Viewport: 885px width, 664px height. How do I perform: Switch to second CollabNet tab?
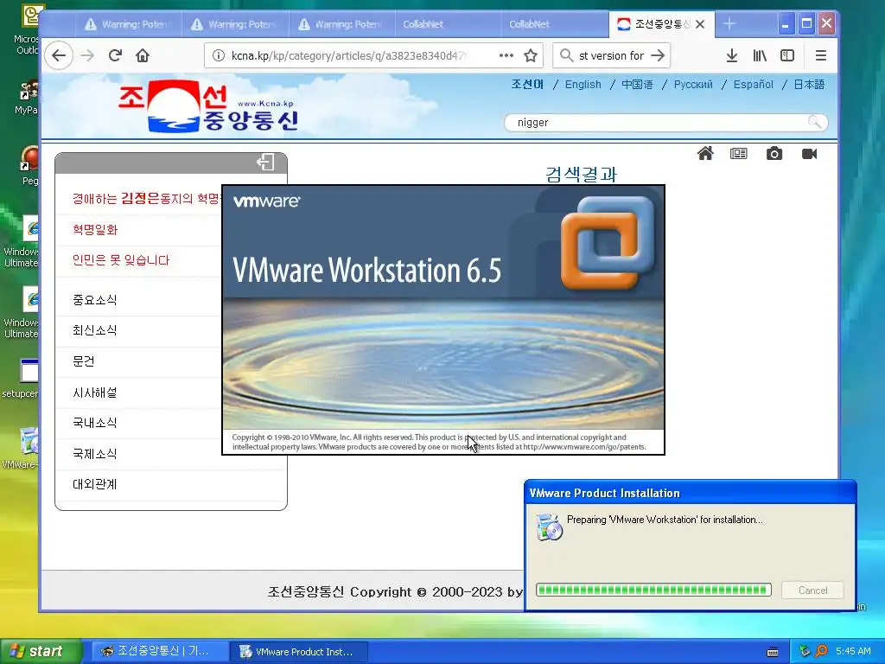click(554, 24)
